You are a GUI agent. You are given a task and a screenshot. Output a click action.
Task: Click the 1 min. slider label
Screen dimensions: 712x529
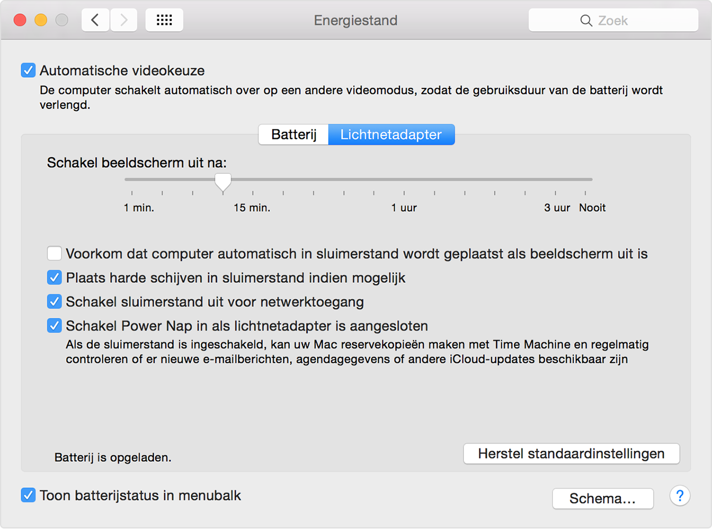click(139, 208)
